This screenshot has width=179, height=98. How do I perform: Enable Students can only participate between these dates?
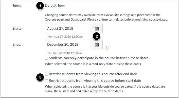coord(46,58)
